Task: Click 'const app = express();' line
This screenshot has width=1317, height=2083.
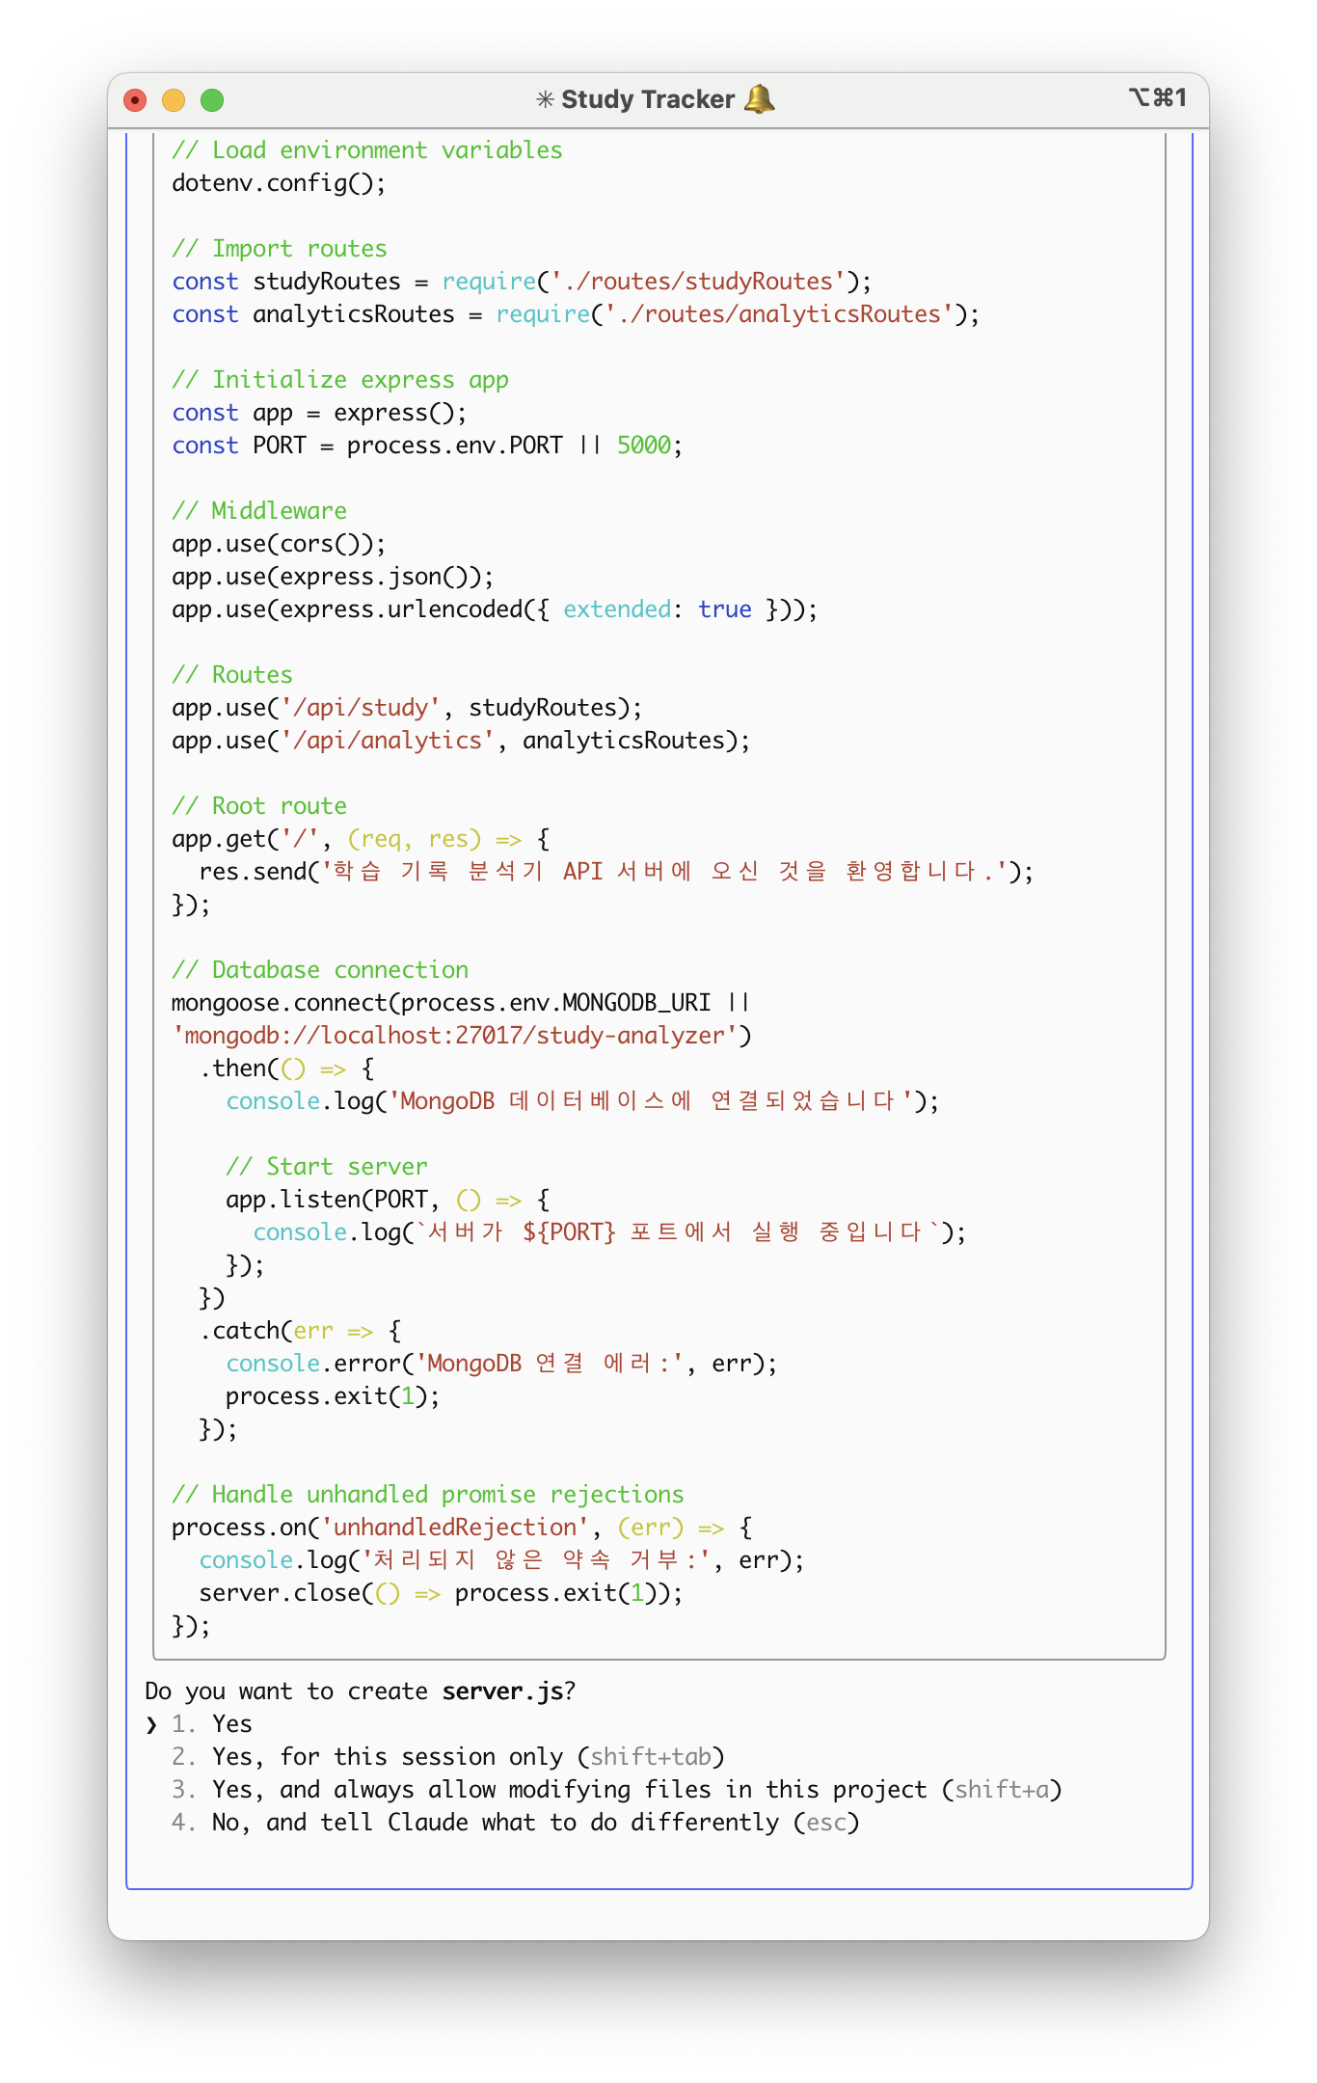Action: tap(319, 412)
